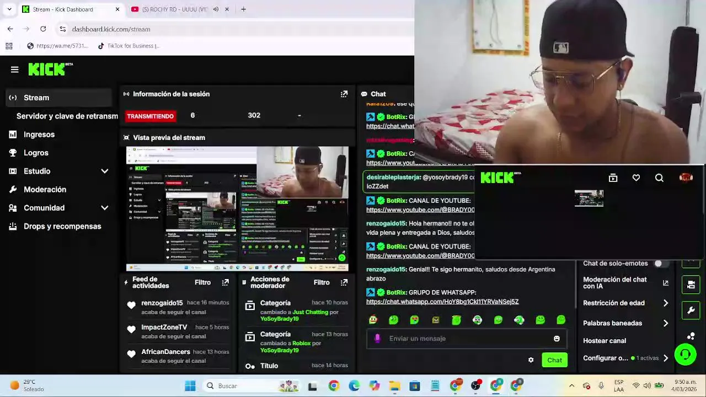Viewport: 706px width, 397px height.
Task: Open the browser apps grid icon
Action: 9,46
